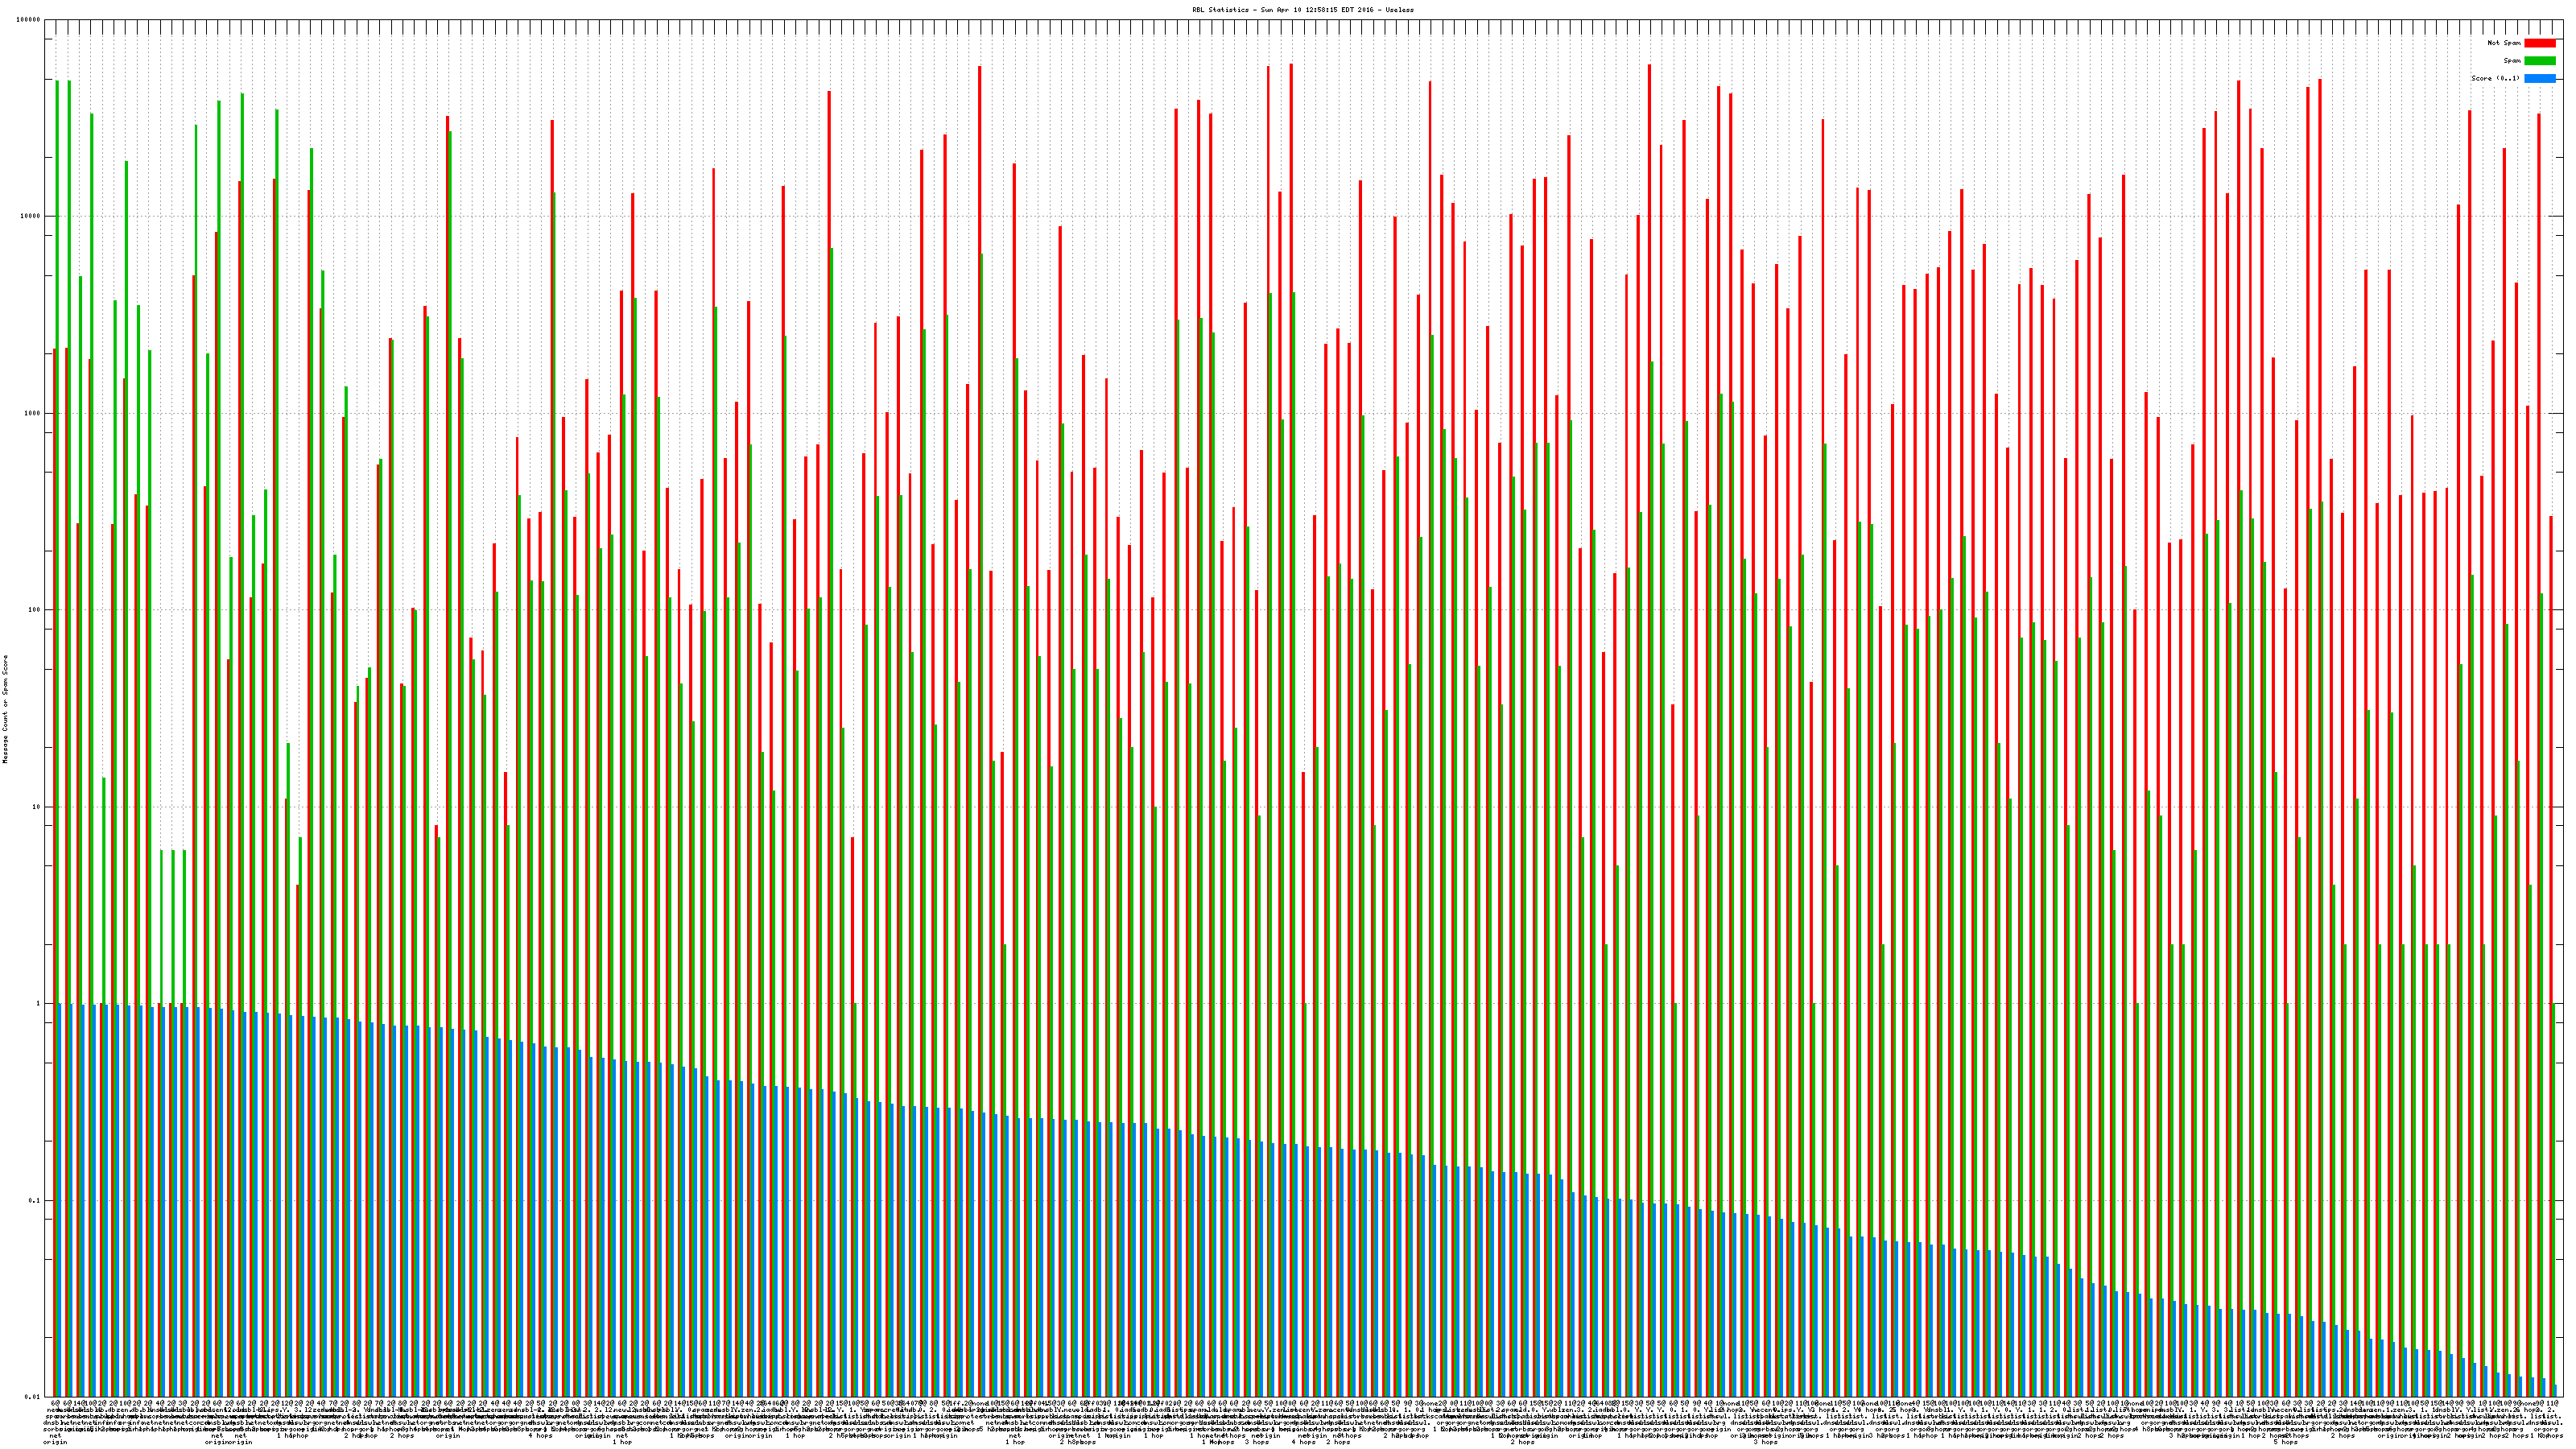
Task: Click the 100000 y-axis label
Action: tap(29, 20)
